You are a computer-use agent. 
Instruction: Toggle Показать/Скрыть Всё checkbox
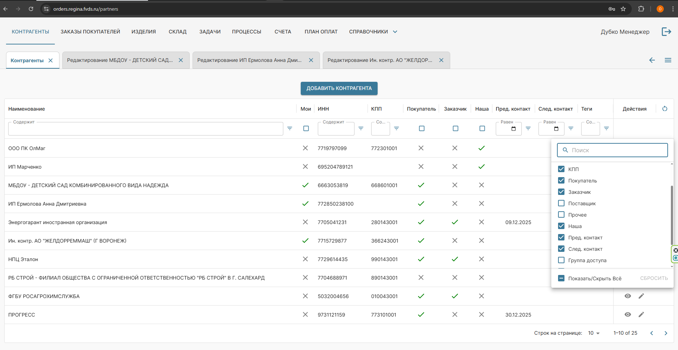pyautogui.click(x=561, y=278)
